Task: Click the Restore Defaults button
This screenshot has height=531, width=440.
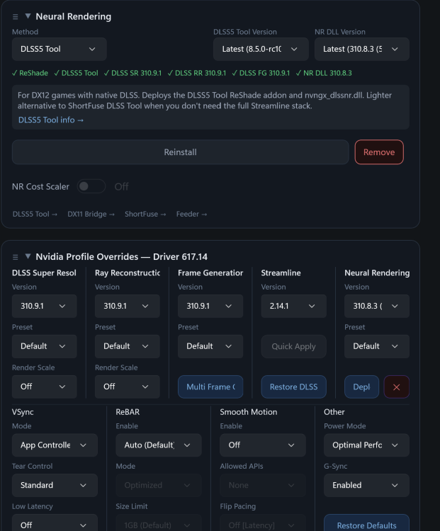Action: click(366, 523)
